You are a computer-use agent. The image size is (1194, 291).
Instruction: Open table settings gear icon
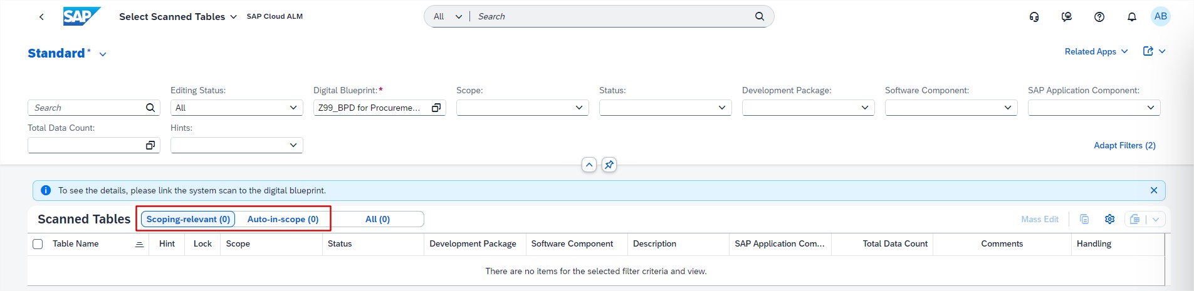(1110, 219)
